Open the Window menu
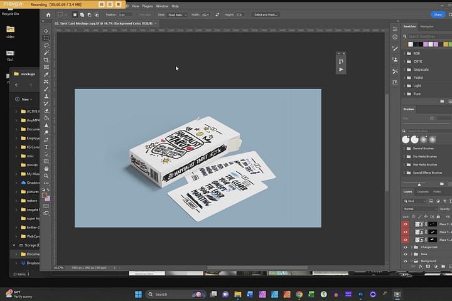Image resolution: width=452 pixels, height=301 pixels. 162,6
